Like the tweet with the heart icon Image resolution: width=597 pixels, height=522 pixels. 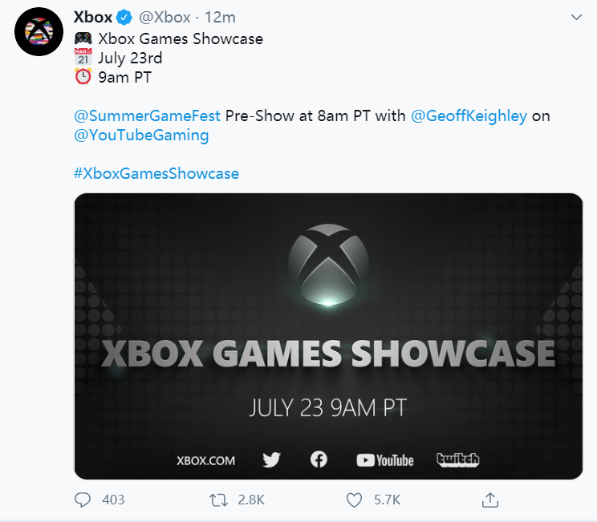354,500
